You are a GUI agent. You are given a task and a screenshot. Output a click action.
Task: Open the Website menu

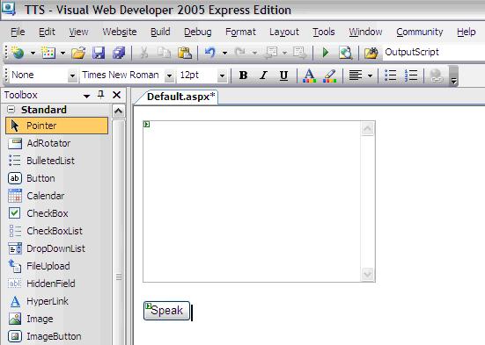coord(120,32)
